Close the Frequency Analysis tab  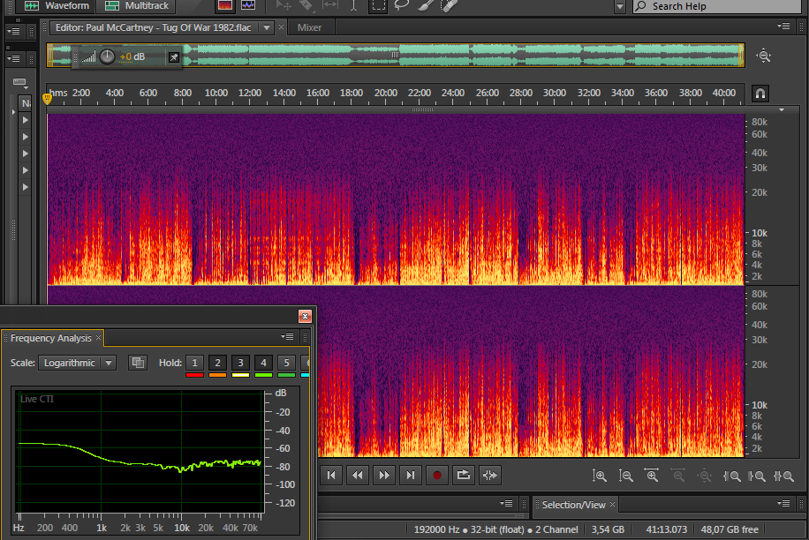(x=99, y=337)
